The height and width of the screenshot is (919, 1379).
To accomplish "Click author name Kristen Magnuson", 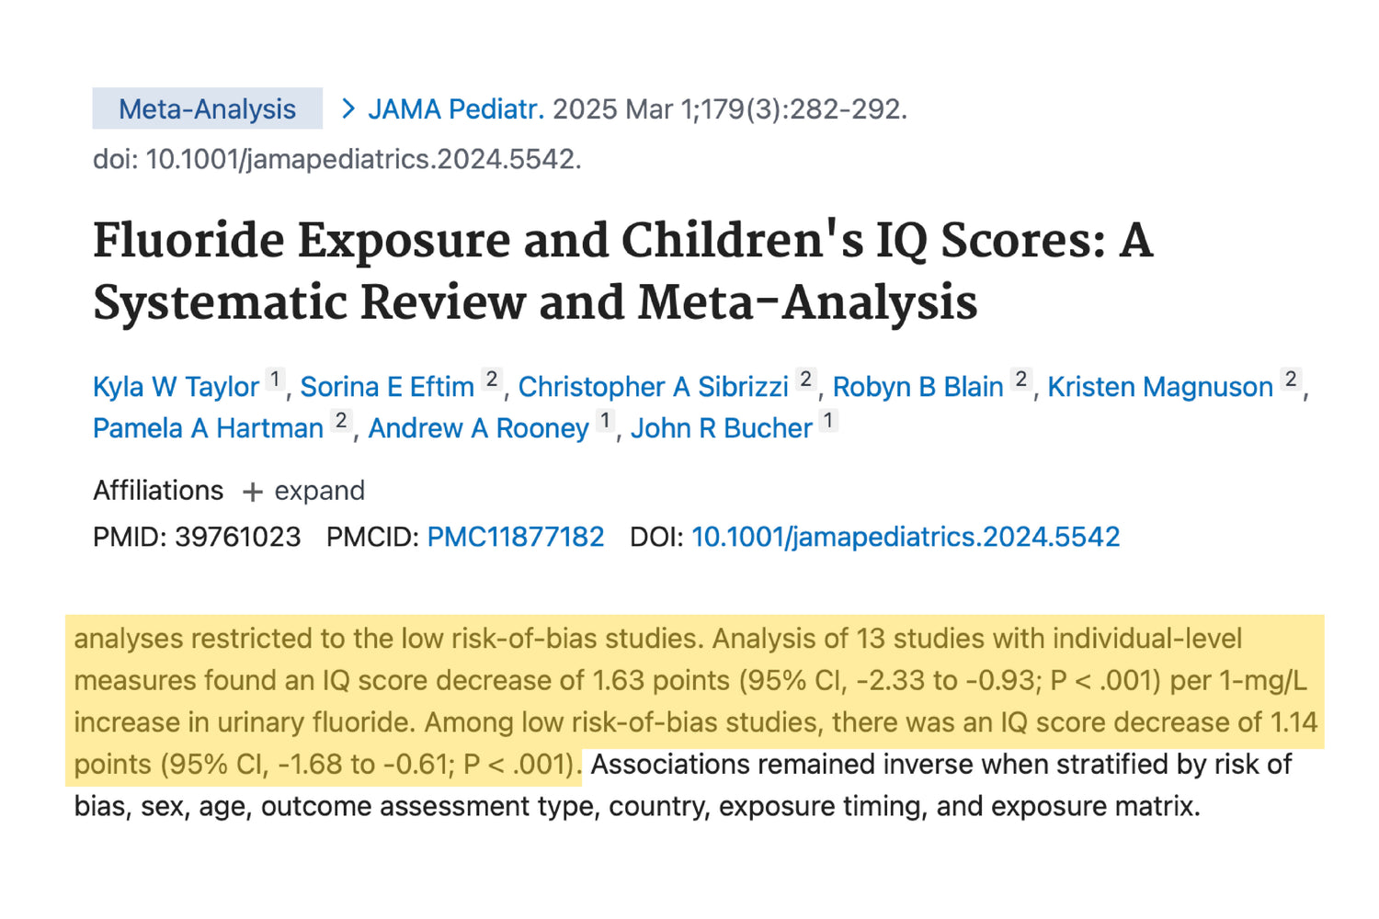I will coord(1160,387).
